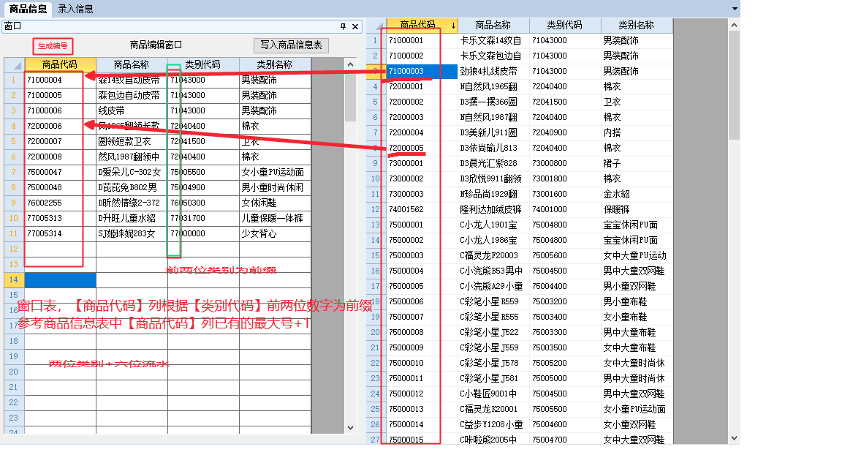Click 类别名称 column header in right table
842x474 pixels.
point(636,26)
